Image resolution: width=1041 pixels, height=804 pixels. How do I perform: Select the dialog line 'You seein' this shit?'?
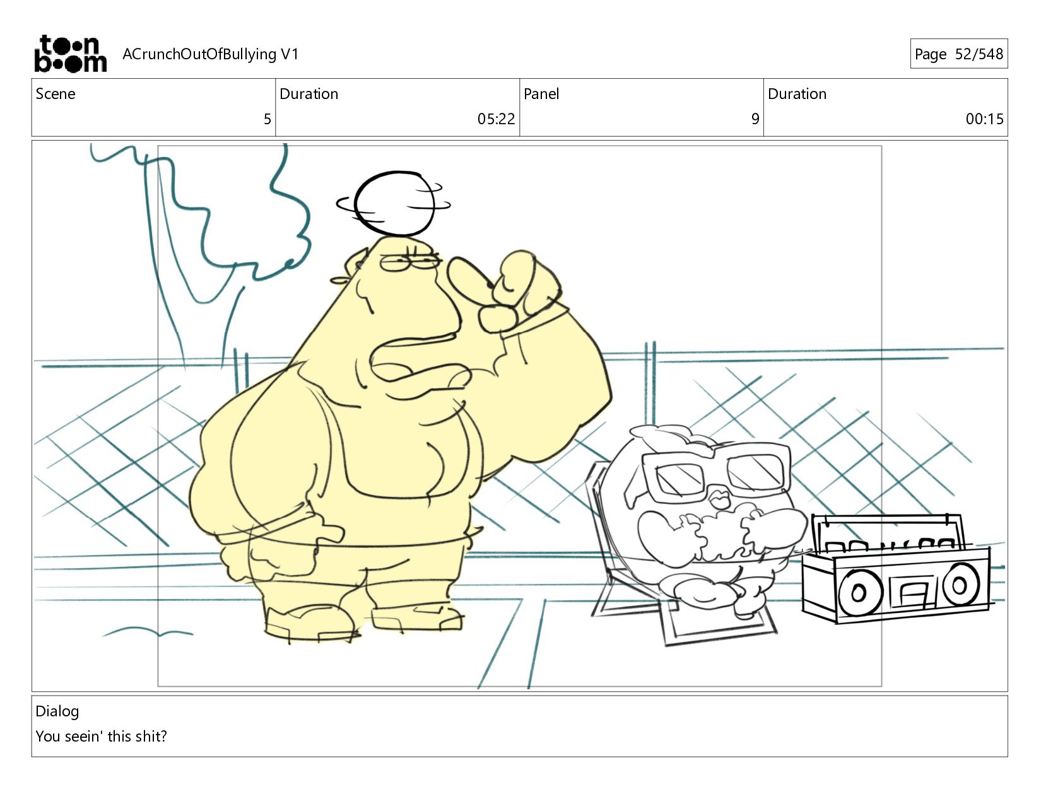coord(101,737)
